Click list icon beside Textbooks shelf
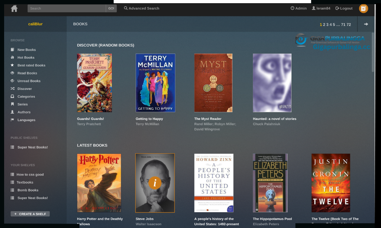The height and width of the screenshot is (228, 381). (12, 182)
